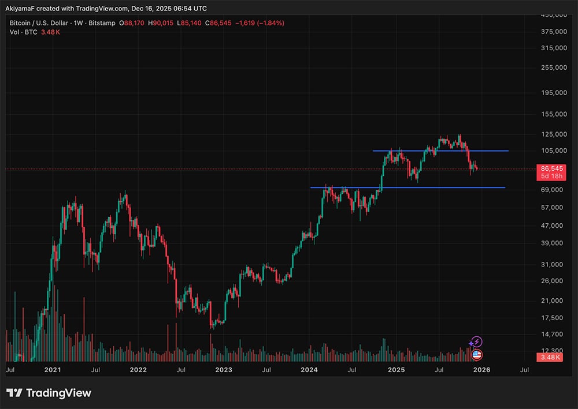Click the 255,000 price axis label
The height and width of the screenshot is (409, 578).
click(554, 67)
